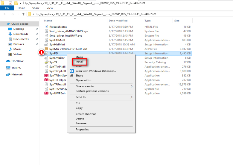Choose Cut in context menu
The image size is (233, 165).
tap(78, 103)
